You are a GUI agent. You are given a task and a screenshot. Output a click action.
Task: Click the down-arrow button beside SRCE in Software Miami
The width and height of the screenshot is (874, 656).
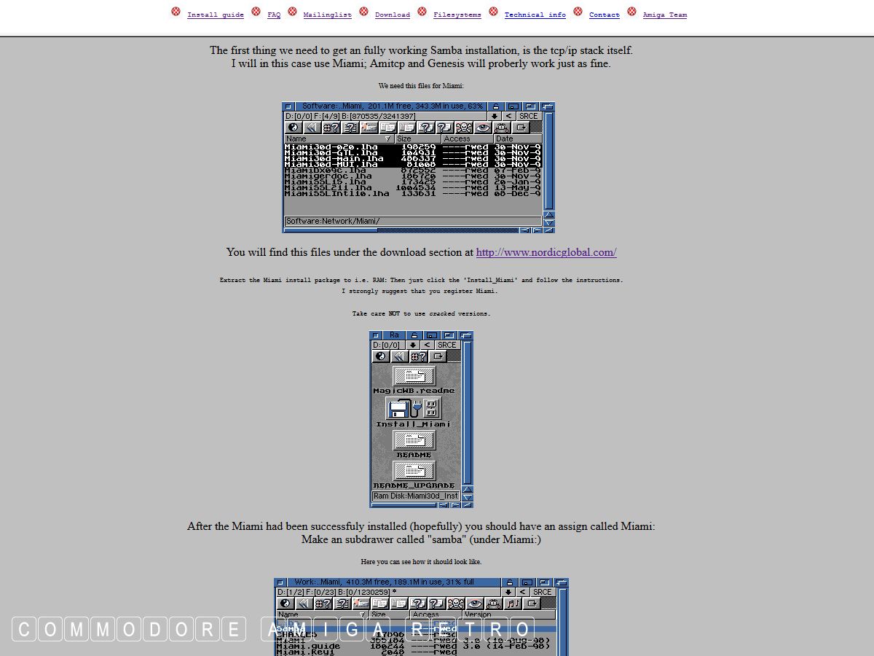[x=494, y=116]
